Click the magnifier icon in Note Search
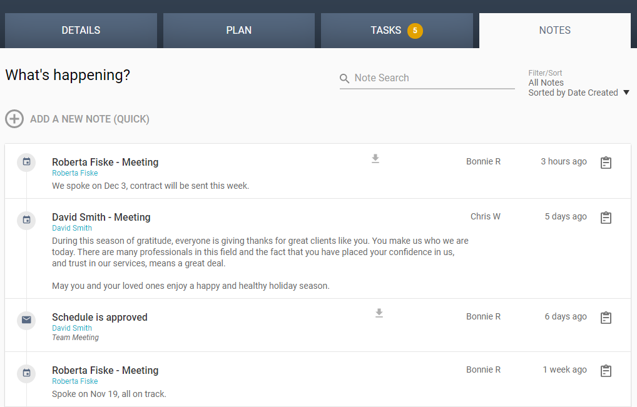Image resolution: width=637 pixels, height=407 pixels. pyautogui.click(x=345, y=78)
